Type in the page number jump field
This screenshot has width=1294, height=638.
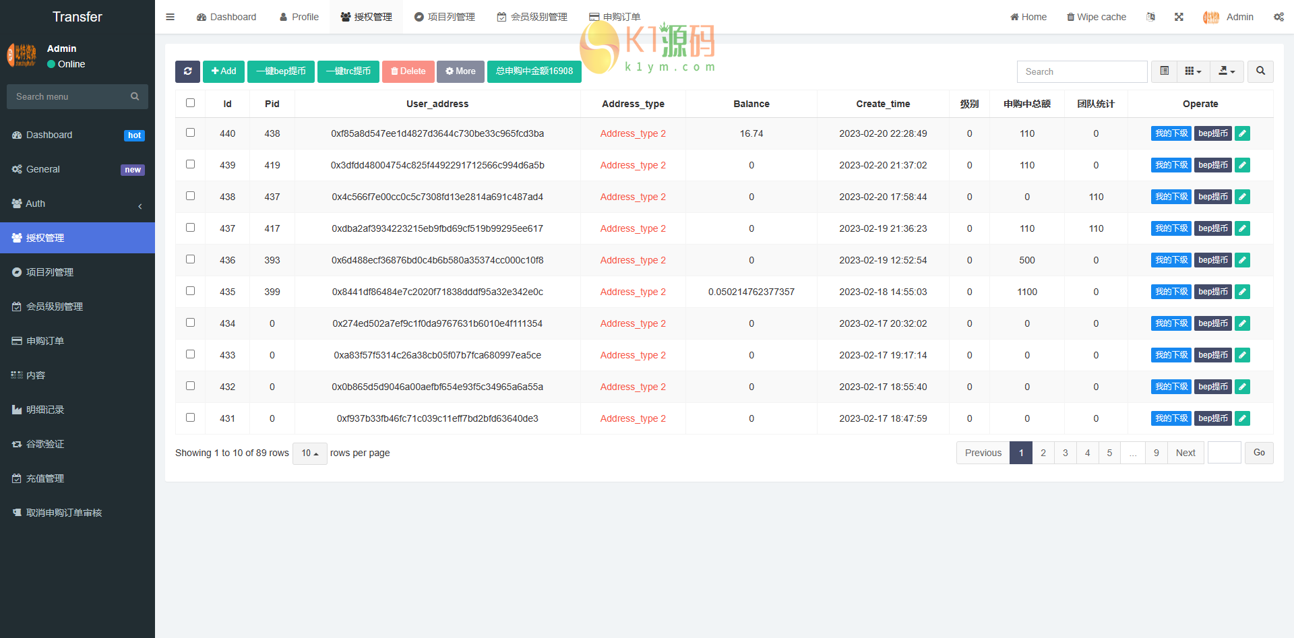[1224, 453]
